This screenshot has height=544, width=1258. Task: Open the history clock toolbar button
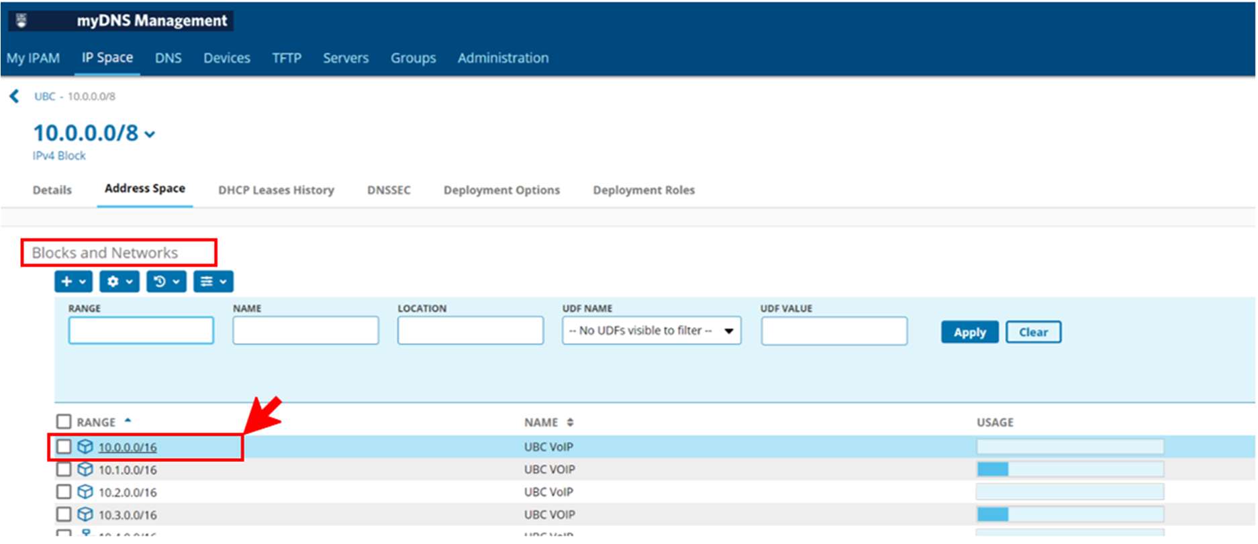click(166, 282)
